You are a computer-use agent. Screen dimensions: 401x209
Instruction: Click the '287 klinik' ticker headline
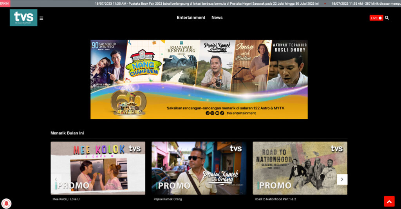tap(366, 4)
